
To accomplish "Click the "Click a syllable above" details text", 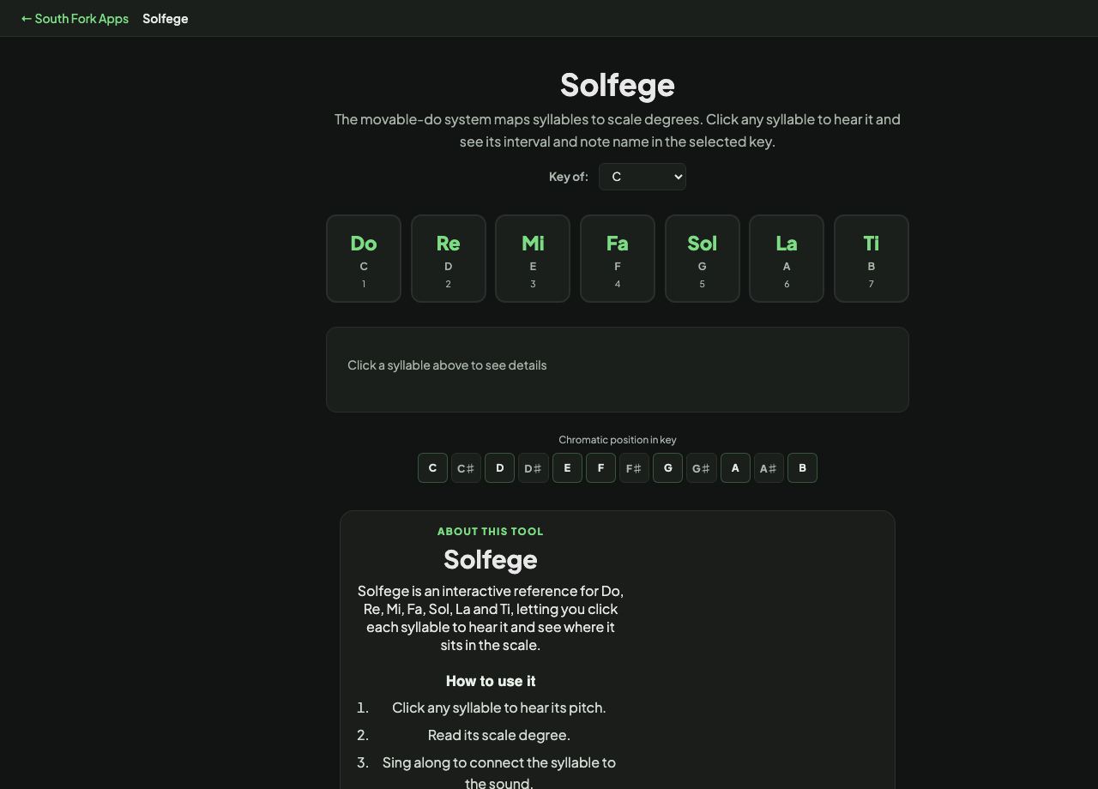I will pos(447,365).
